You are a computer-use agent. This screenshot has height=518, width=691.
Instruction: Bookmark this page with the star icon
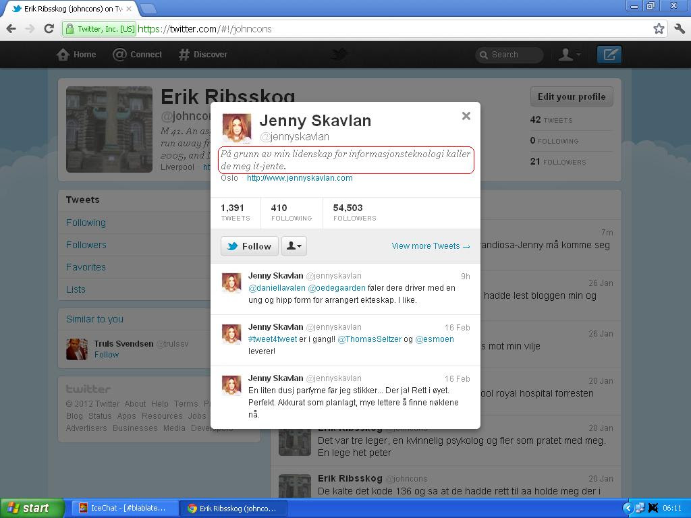(x=659, y=29)
